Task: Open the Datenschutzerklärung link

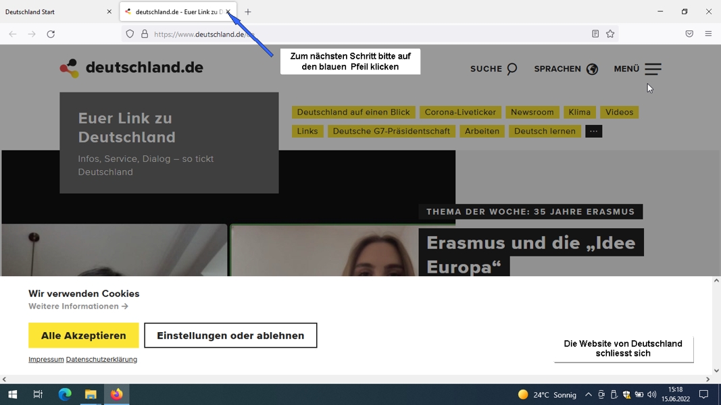Action: [101, 360]
